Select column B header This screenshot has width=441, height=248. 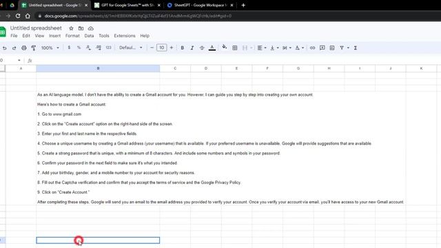click(98, 68)
